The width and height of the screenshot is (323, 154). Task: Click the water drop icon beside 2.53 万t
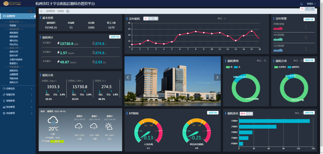pyautogui.click(x=94, y=62)
